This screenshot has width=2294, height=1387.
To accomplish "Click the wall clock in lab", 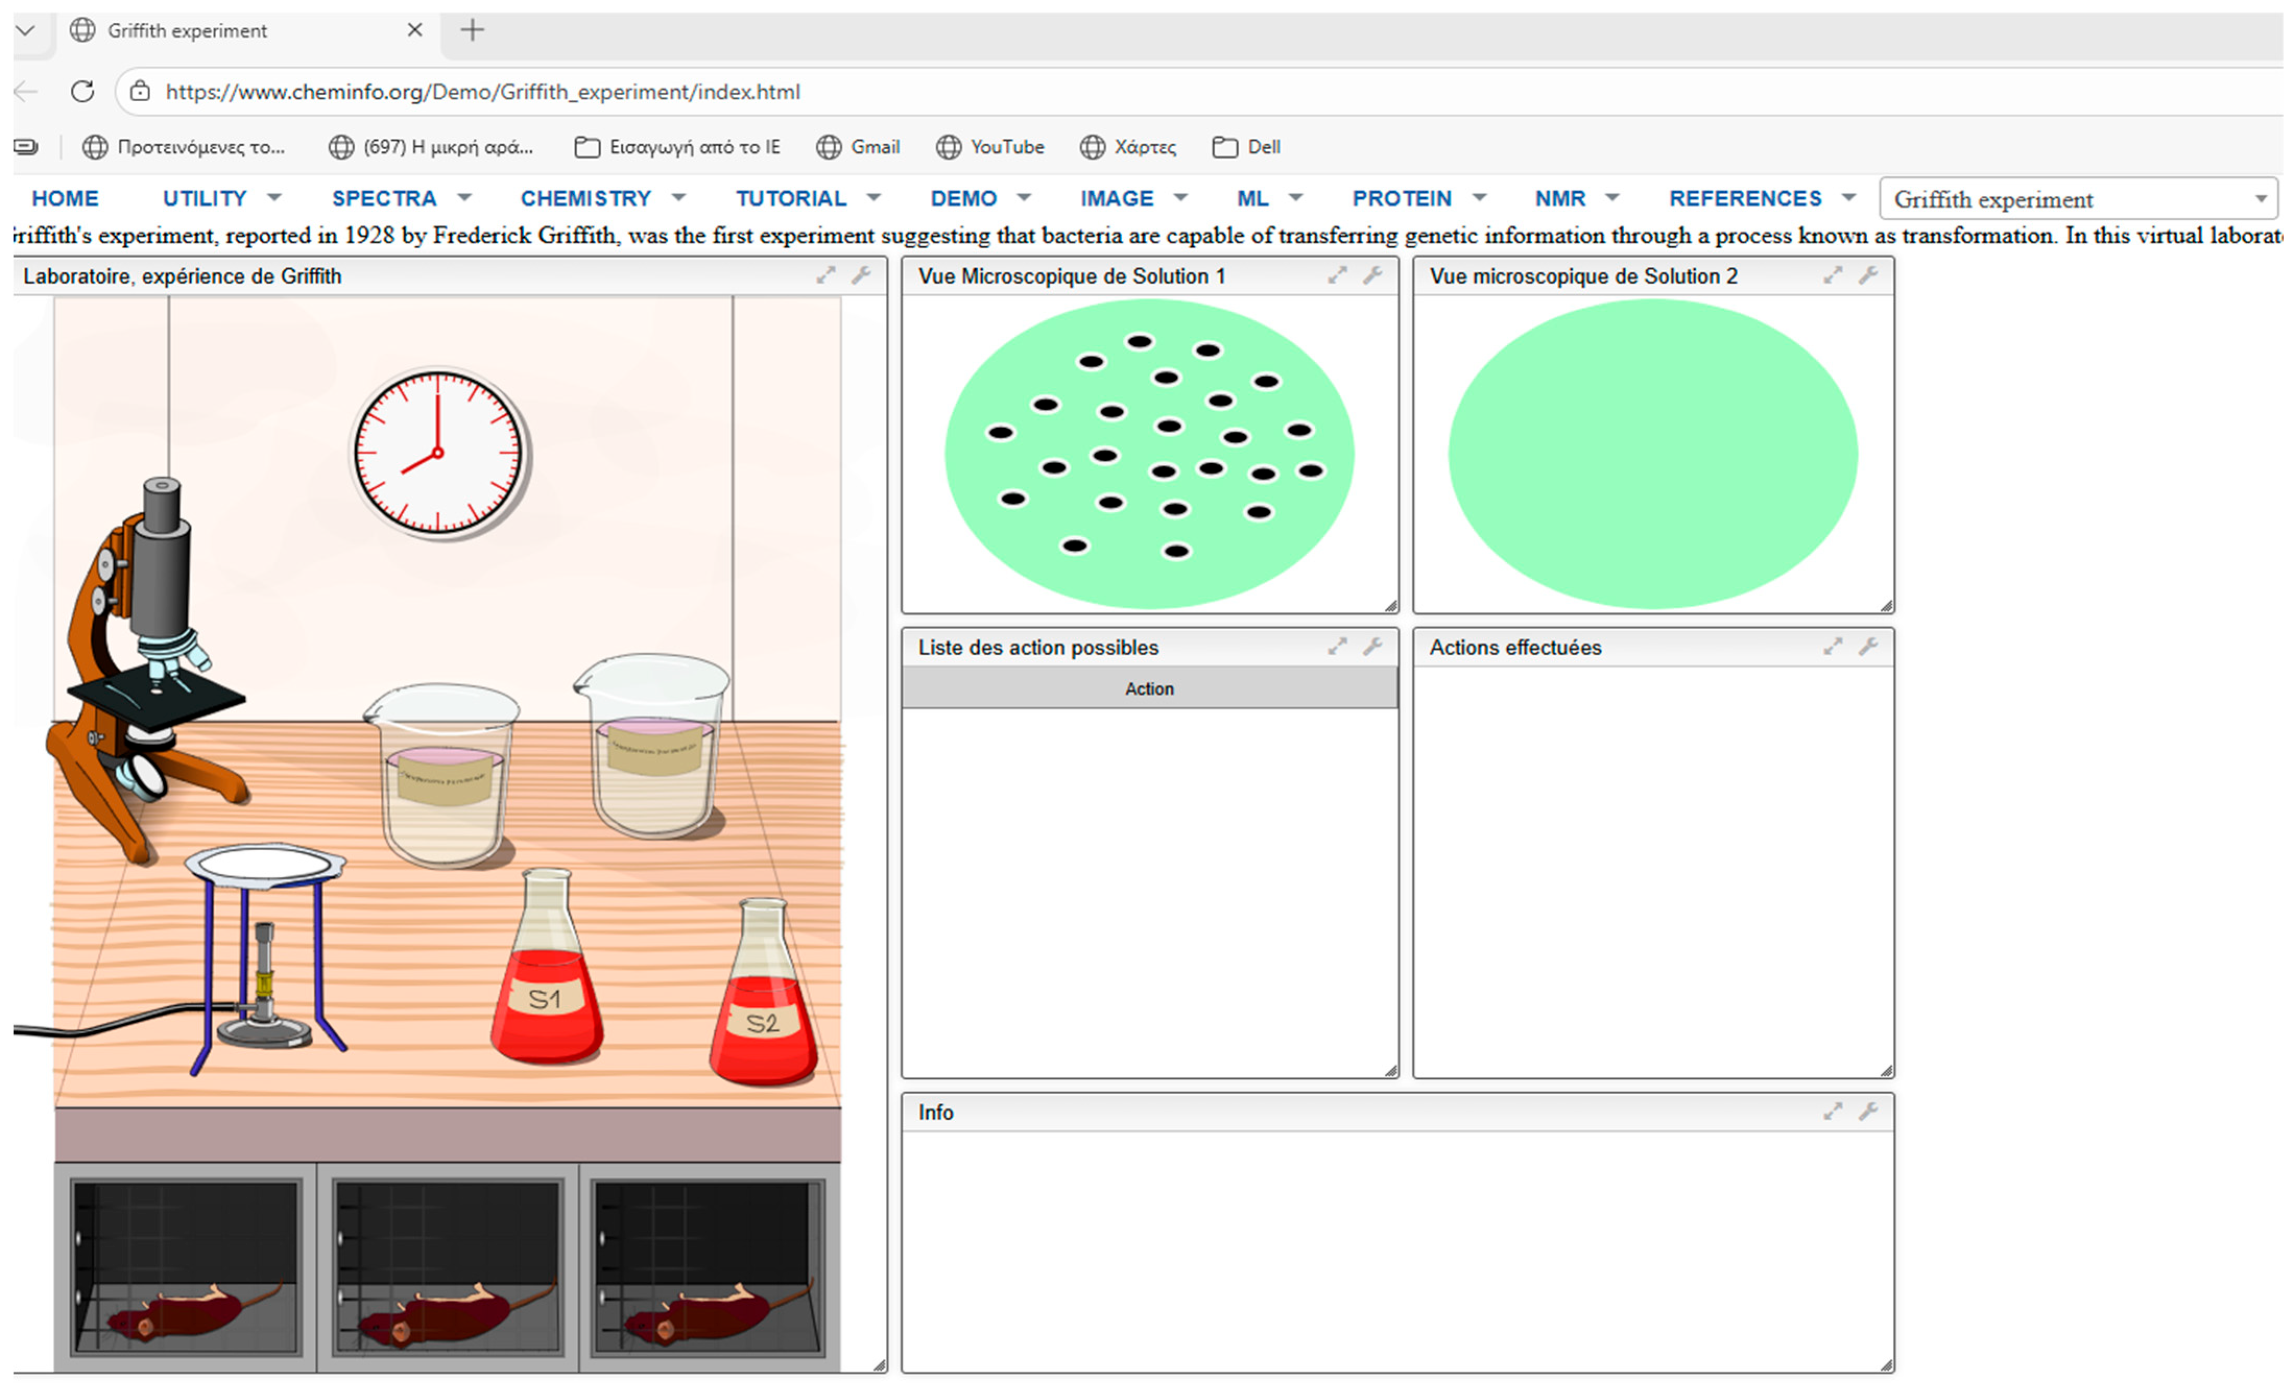I will coord(438,452).
